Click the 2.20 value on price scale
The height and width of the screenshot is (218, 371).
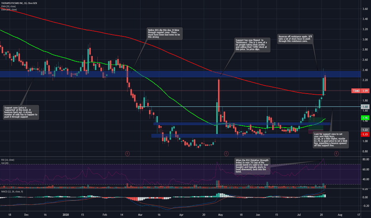[365, 80]
